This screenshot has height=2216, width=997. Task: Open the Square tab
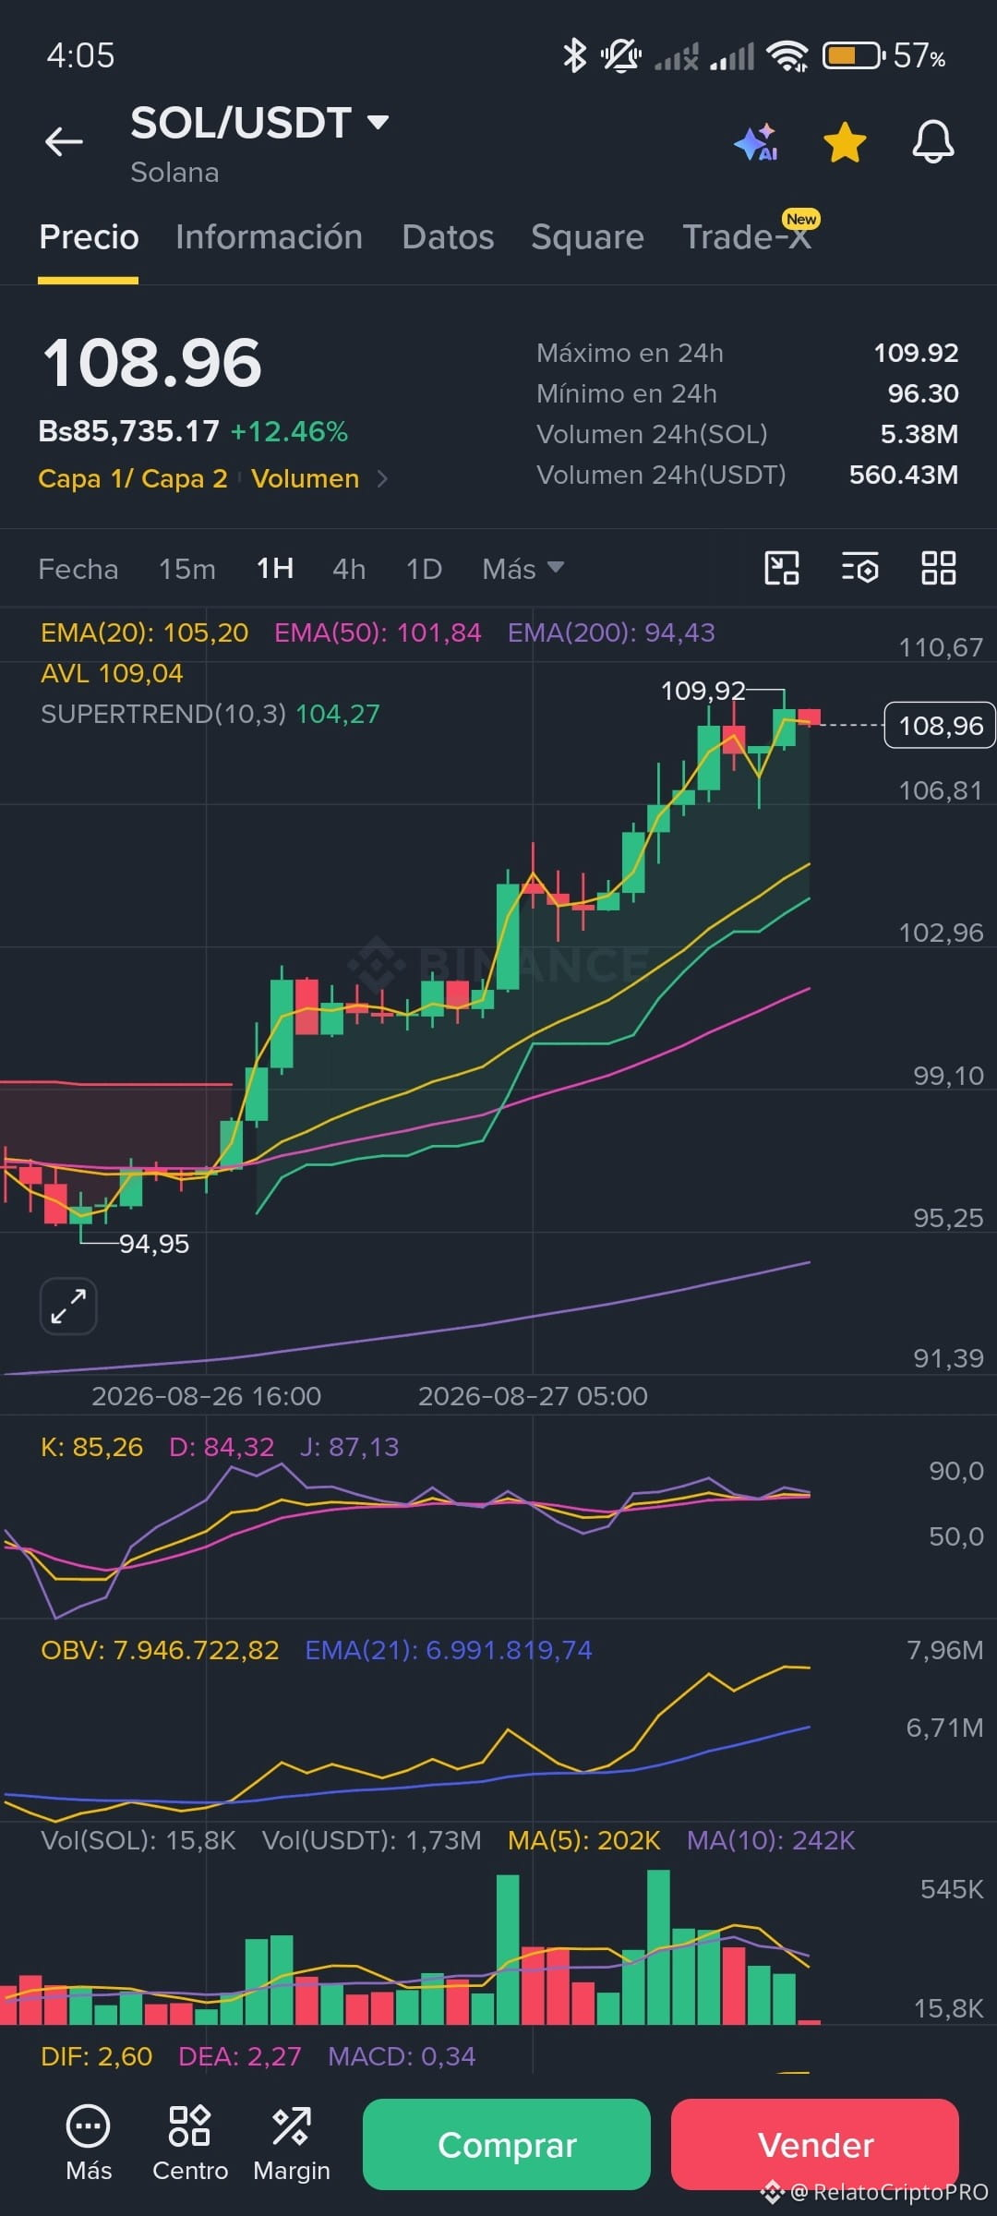tap(587, 237)
